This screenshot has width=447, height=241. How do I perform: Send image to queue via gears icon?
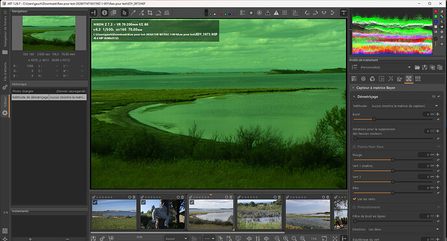pos(102,238)
